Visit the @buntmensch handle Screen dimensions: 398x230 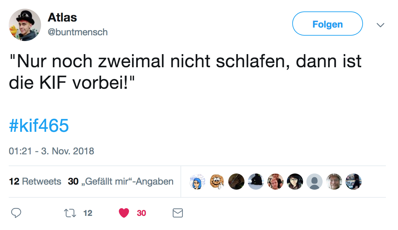[78, 32]
